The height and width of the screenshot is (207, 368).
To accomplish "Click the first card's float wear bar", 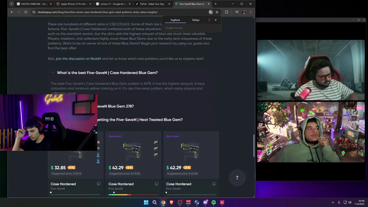I will click(76, 195).
